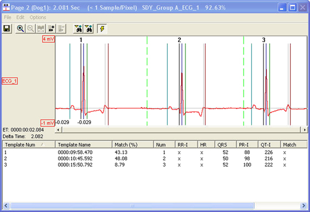Minimize the window

(282, 8)
